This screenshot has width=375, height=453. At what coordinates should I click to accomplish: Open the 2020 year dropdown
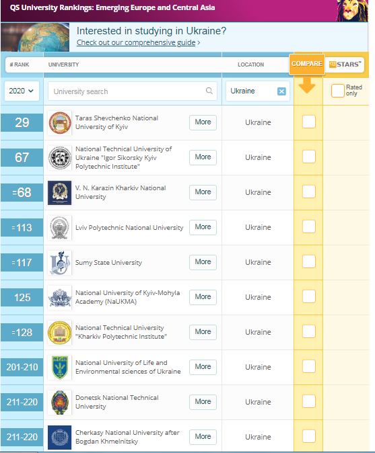(22, 91)
